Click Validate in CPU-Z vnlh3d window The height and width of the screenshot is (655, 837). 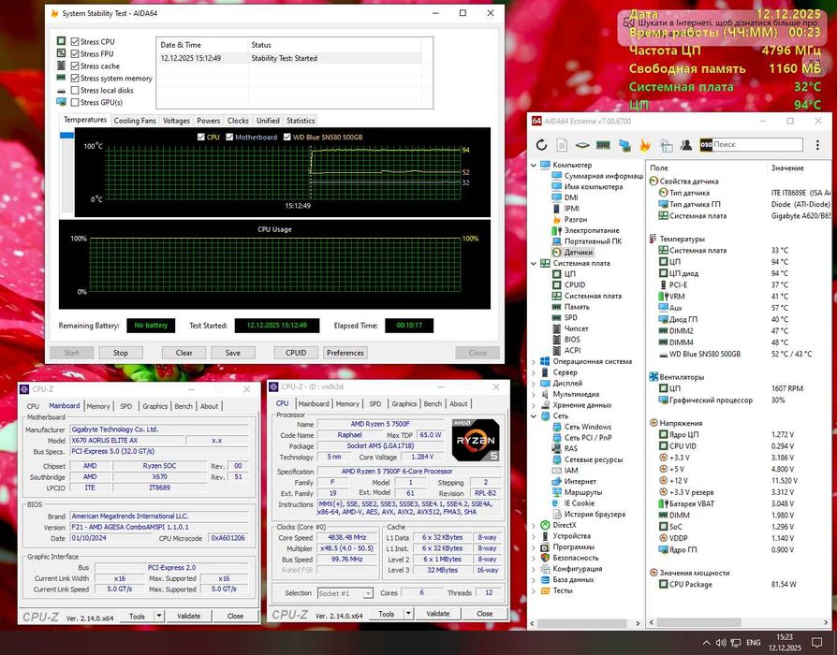pyautogui.click(x=438, y=614)
